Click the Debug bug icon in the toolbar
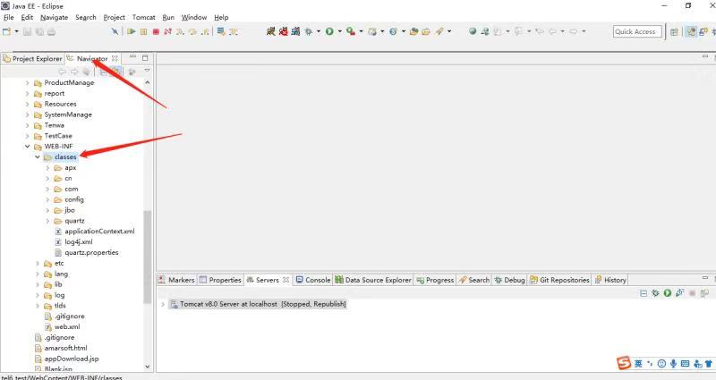Viewport: 716px width, 380px height. point(309,31)
